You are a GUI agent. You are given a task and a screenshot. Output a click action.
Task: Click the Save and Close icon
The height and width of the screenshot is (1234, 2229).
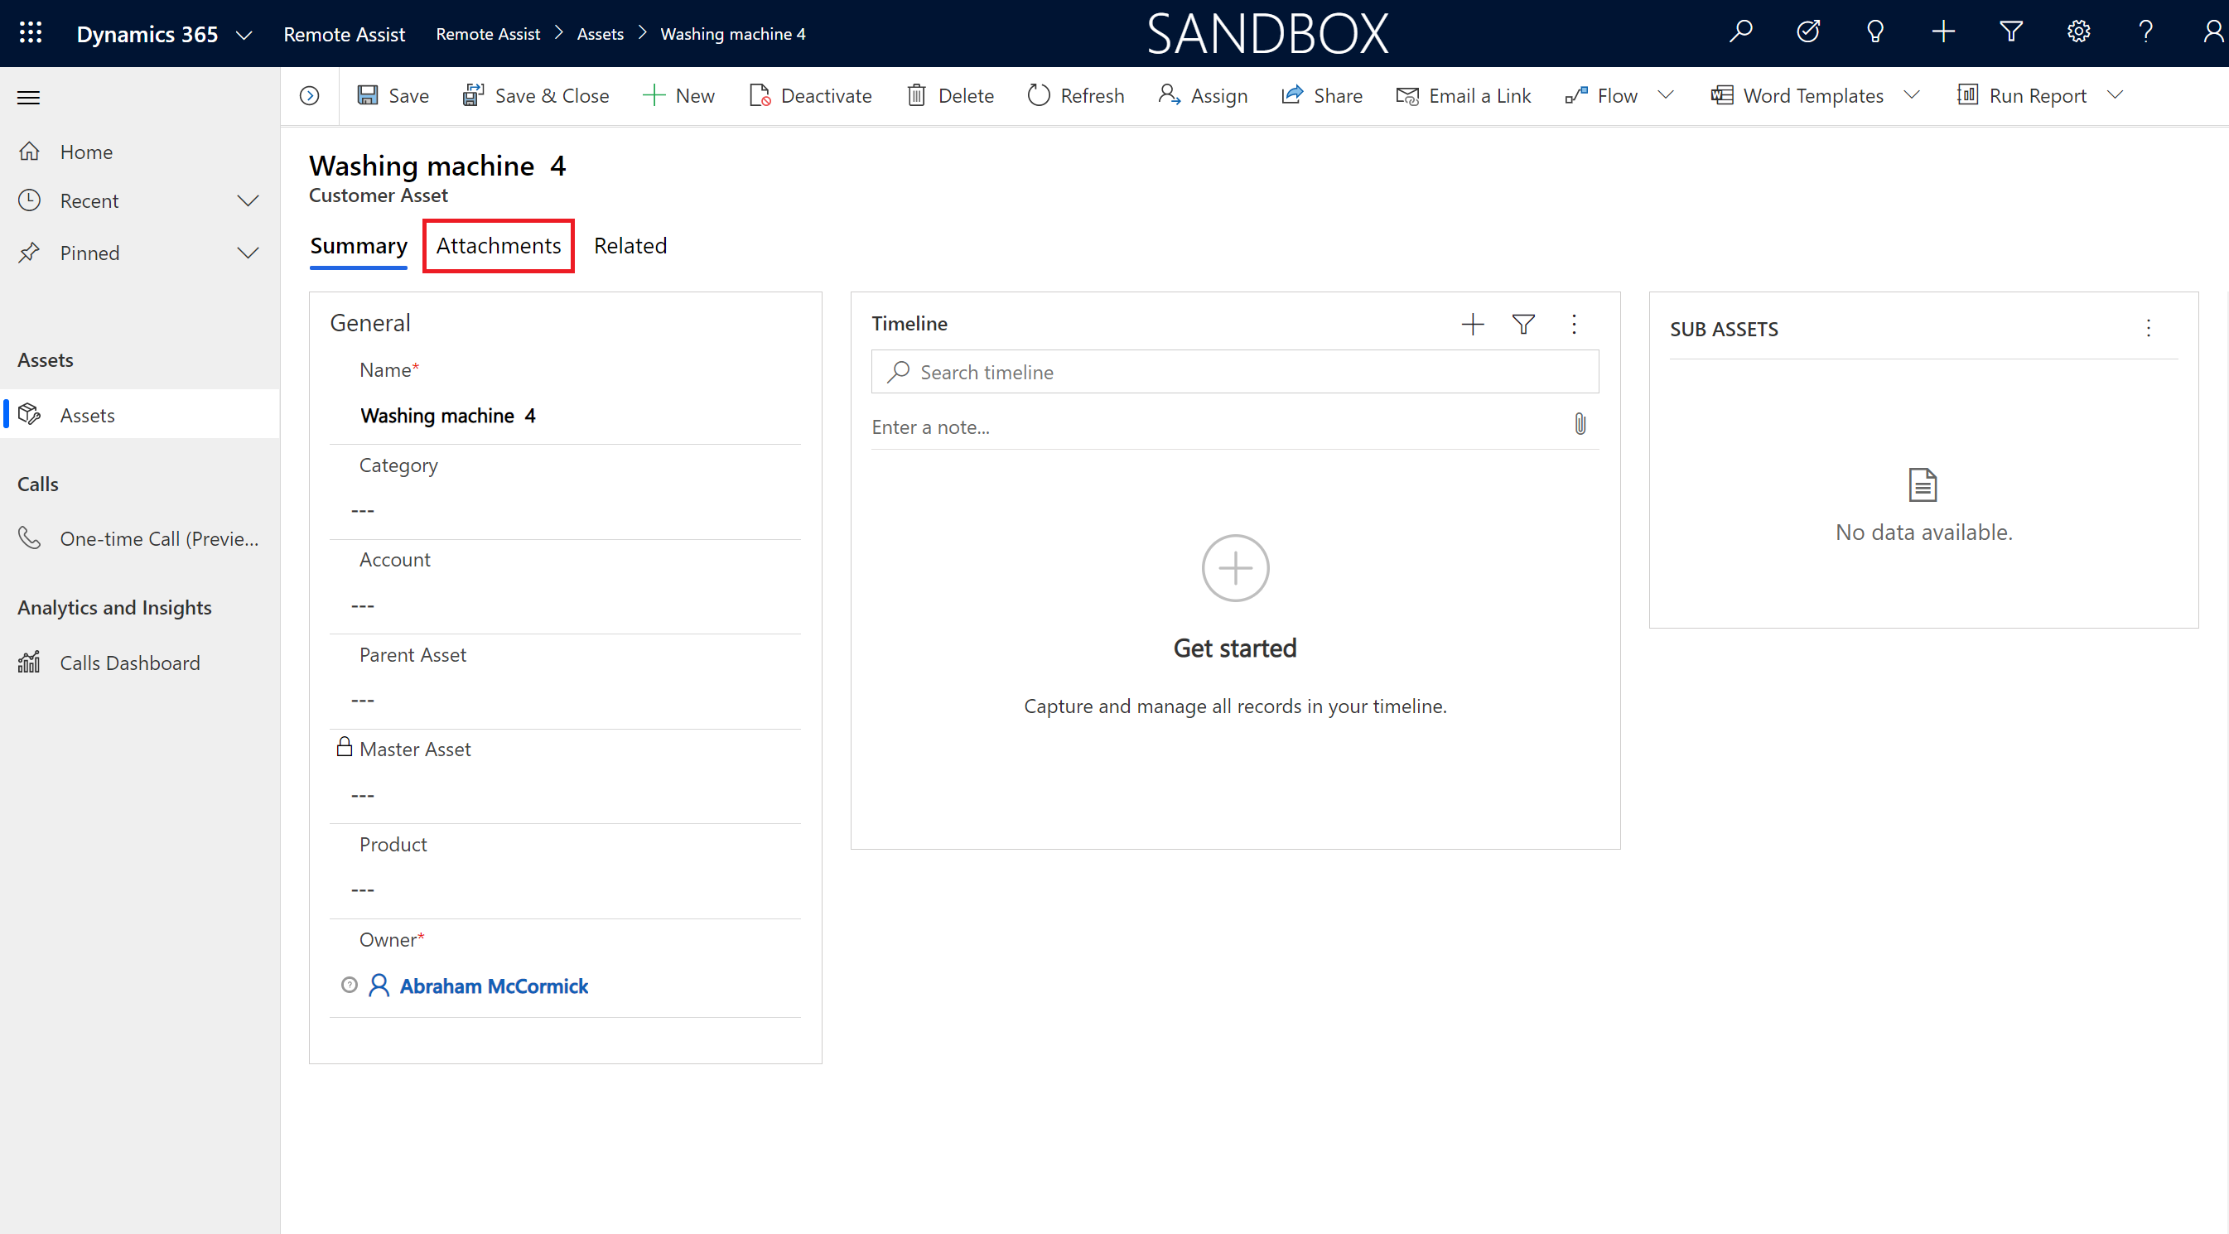(472, 94)
